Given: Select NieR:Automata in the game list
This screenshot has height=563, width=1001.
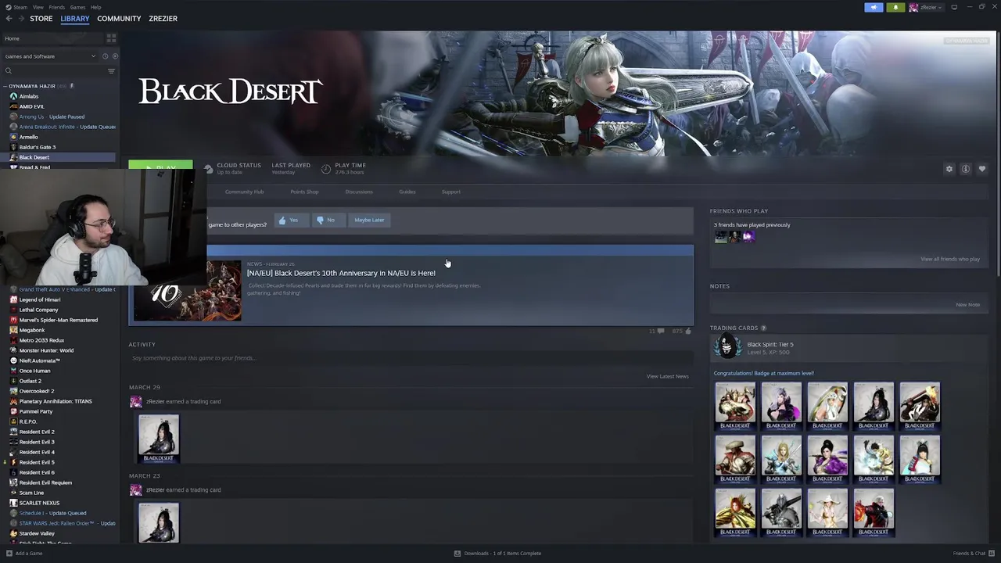Looking at the screenshot, I should [x=40, y=360].
